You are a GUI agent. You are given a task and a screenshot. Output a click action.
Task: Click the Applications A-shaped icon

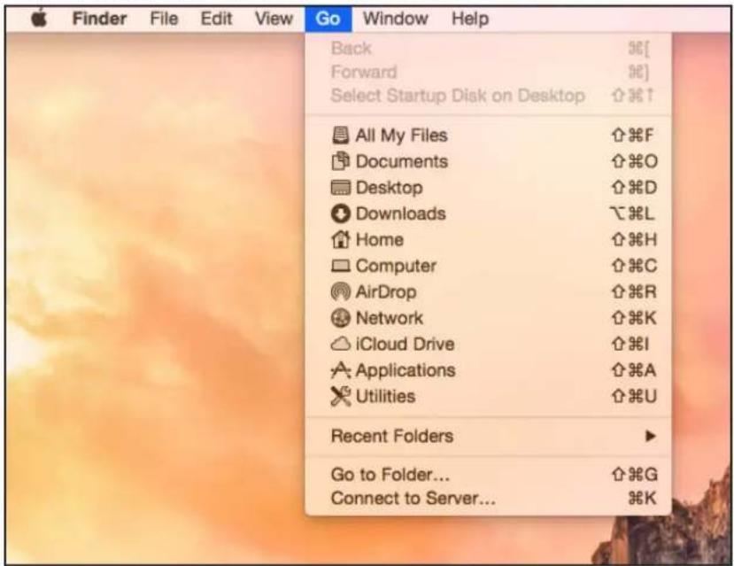click(340, 370)
